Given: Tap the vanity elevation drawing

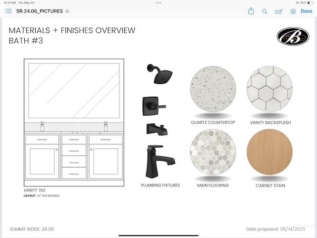Looking at the screenshot, I should click(74, 122).
